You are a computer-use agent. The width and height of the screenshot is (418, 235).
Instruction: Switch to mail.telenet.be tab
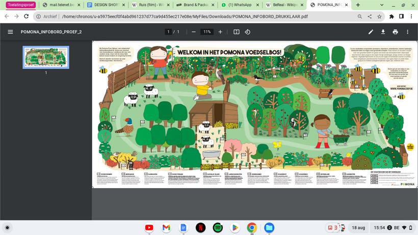point(61,5)
